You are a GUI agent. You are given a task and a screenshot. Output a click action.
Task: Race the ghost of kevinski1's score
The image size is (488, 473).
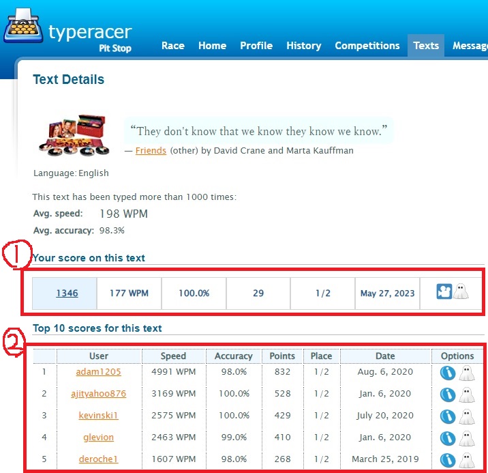coord(467,416)
